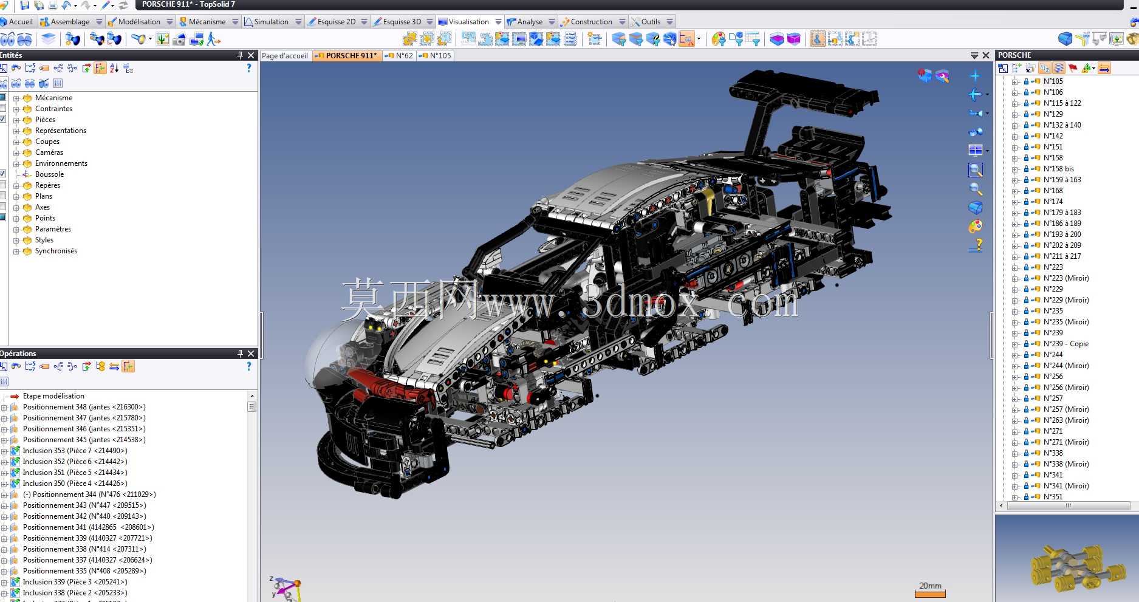Screen dimensions: 1139x602
Task: Toggle the checkbox next to Pièces
Action: [2, 118]
